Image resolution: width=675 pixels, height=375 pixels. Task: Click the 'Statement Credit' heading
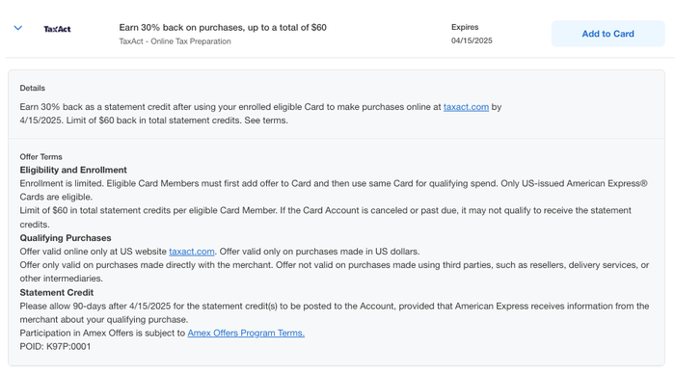pyautogui.click(x=56, y=292)
